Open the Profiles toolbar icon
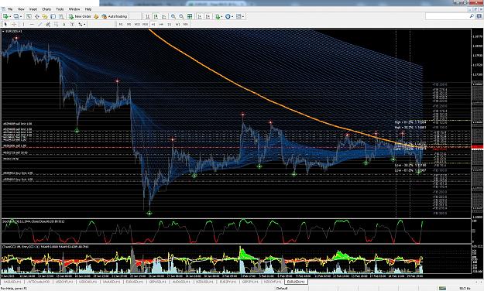484x291 pixels. pos(15,16)
